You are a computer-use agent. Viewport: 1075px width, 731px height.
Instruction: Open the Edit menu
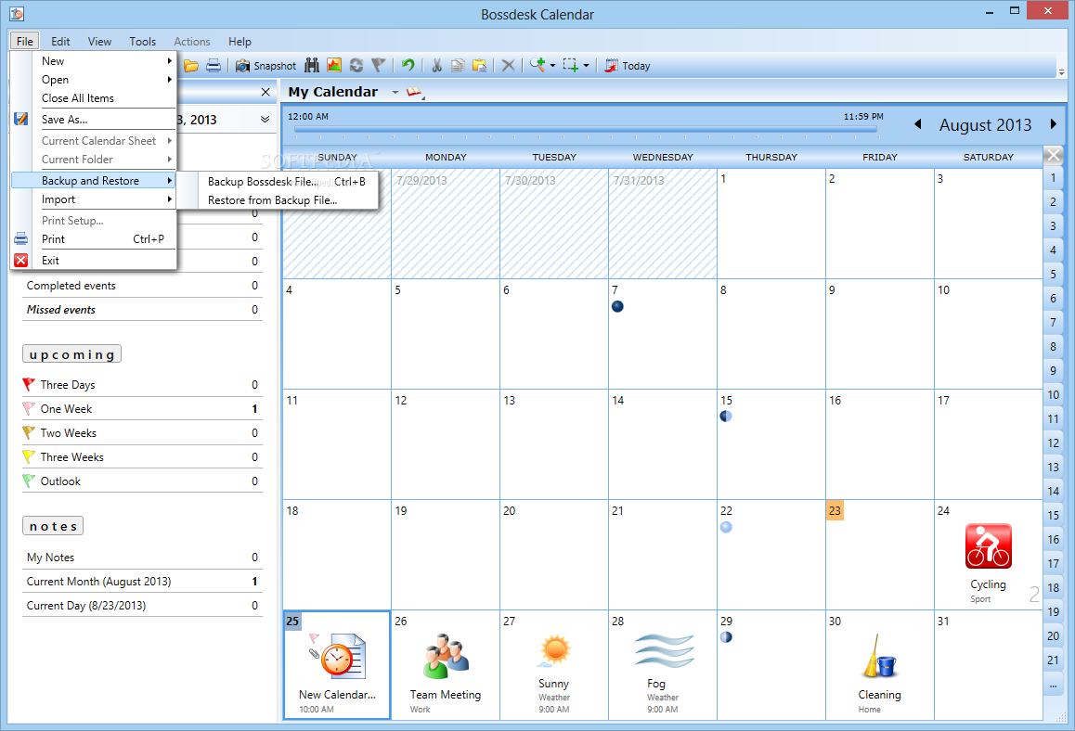tap(60, 41)
